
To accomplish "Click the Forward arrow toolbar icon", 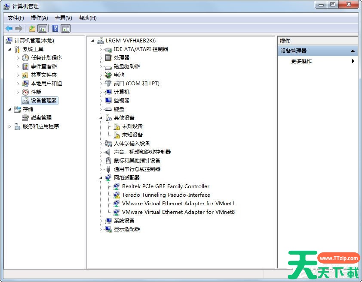I will (18, 29).
